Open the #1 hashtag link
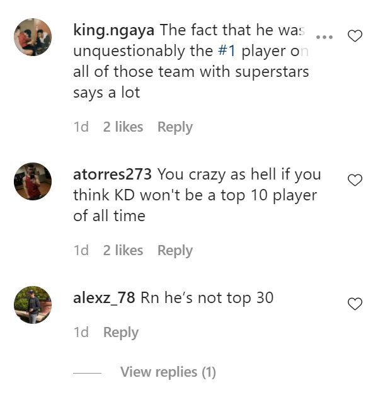This screenshot has height=395, width=373. [x=227, y=50]
